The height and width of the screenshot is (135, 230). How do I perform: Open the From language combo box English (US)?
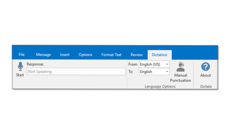tap(152, 64)
